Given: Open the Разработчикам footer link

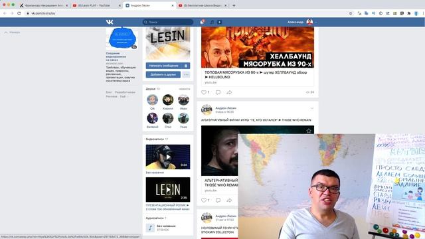Looking at the screenshot, I should tap(125, 92).
